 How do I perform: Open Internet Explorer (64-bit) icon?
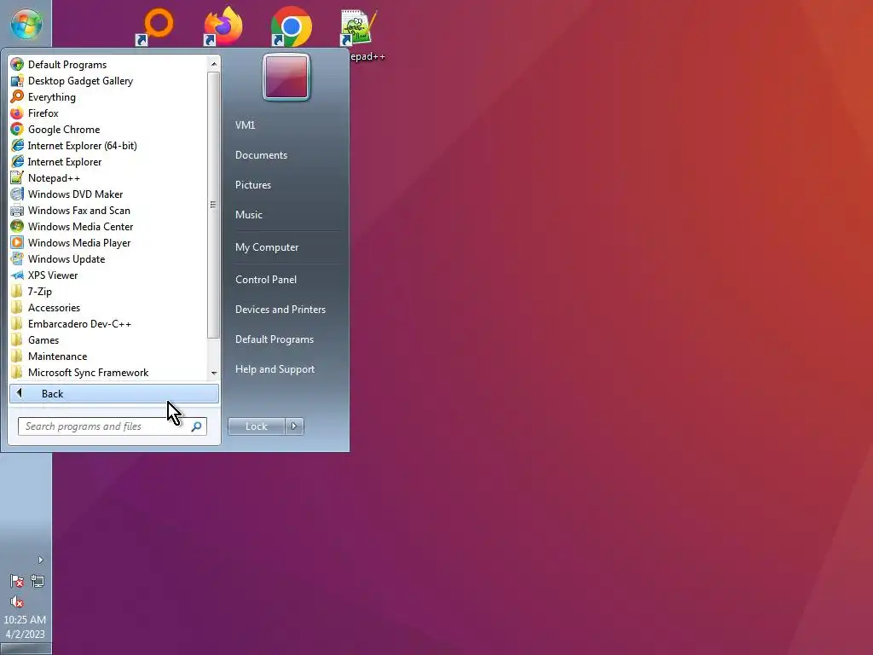click(17, 145)
